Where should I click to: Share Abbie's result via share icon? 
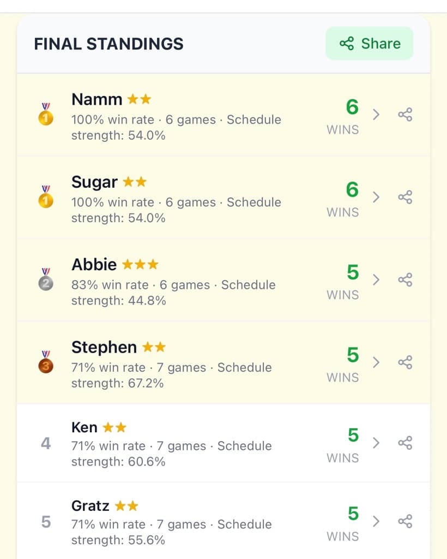tap(405, 280)
